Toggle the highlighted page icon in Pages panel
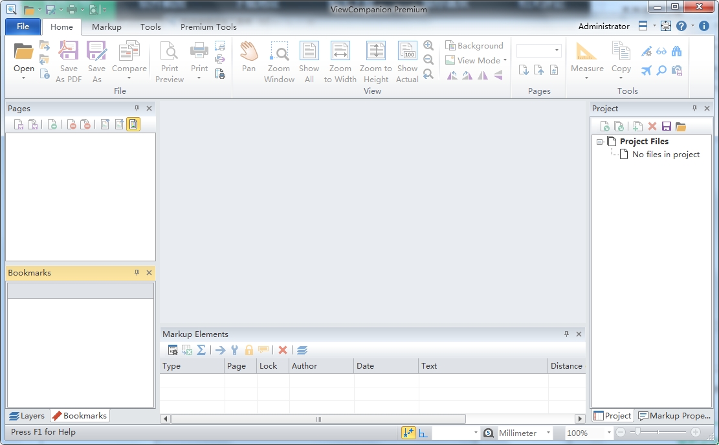This screenshot has width=719, height=445. (133, 124)
